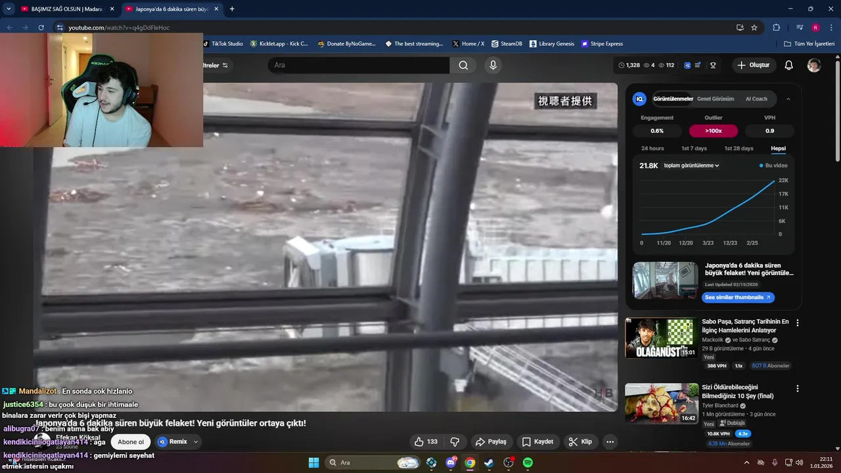Image resolution: width=841 pixels, height=473 pixels.
Task: Click the Engagement 0.6% value
Action: pos(657,131)
